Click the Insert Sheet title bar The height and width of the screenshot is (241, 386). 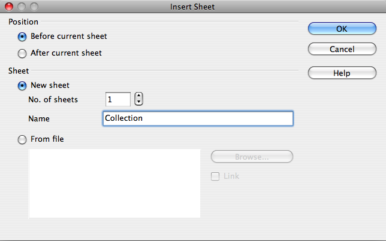coord(192,7)
